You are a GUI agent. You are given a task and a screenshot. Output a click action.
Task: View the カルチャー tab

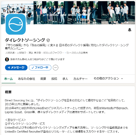(80, 79)
